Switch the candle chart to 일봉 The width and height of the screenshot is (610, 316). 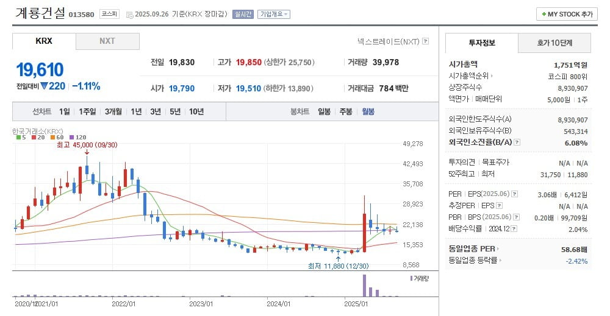tap(324, 111)
